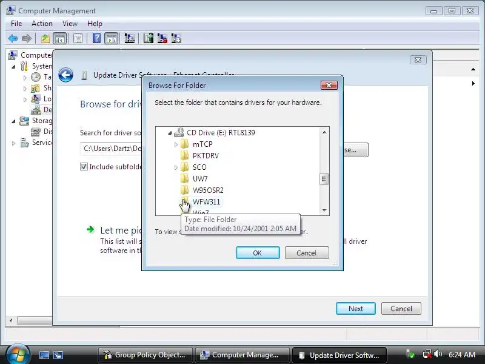This screenshot has height=364, width=485.
Task: Click folder list scroll down arrow
Action: pyautogui.click(x=324, y=210)
